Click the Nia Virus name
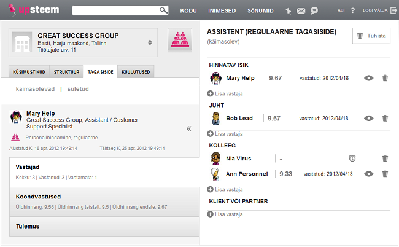399x247 pixels. click(x=238, y=159)
